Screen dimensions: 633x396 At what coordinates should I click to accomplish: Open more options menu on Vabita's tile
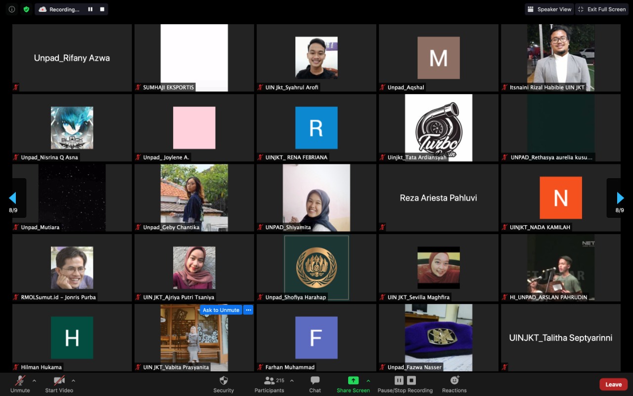248,310
